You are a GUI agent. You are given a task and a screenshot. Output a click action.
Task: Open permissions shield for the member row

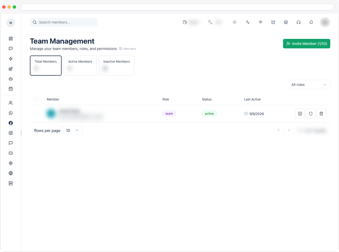click(x=311, y=114)
